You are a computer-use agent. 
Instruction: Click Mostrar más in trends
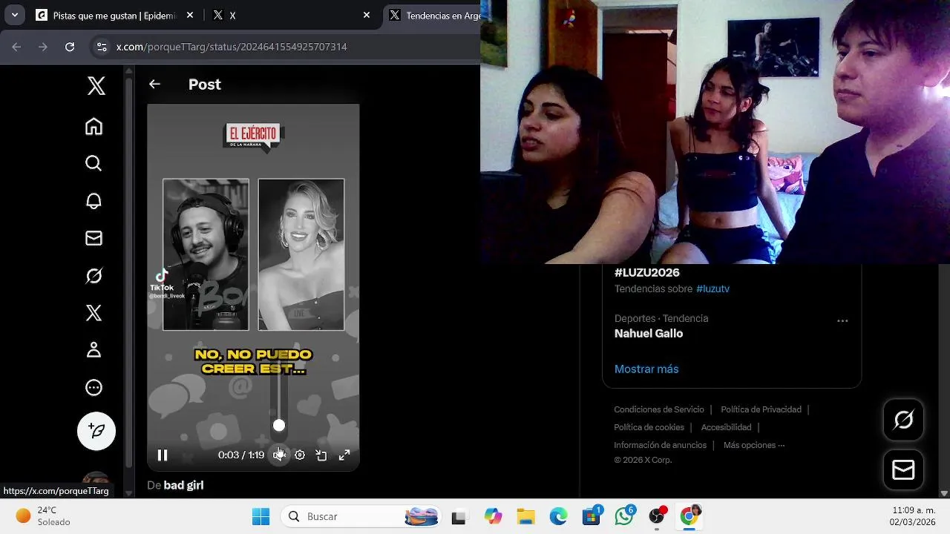646,369
